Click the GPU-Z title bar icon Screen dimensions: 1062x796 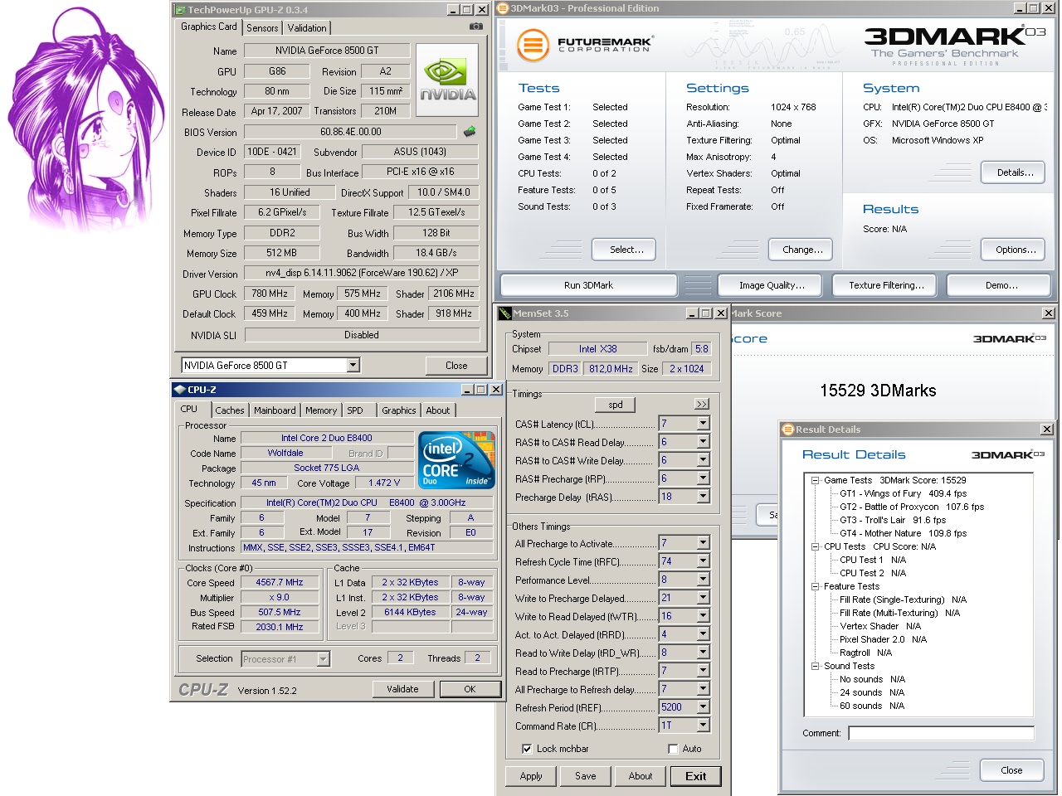(x=179, y=10)
